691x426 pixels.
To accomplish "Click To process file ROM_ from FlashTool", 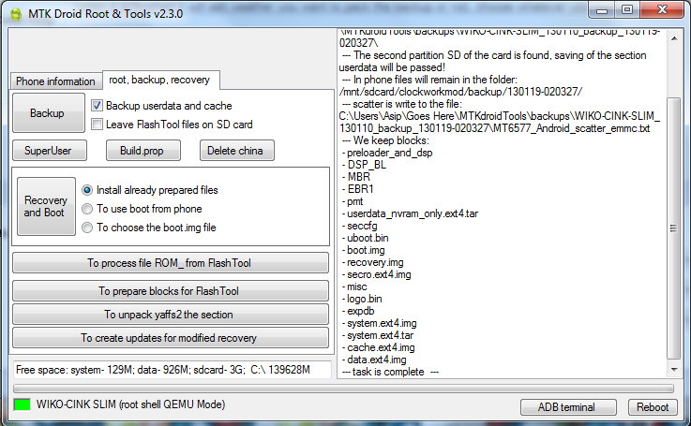I will click(x=170, y=263).
